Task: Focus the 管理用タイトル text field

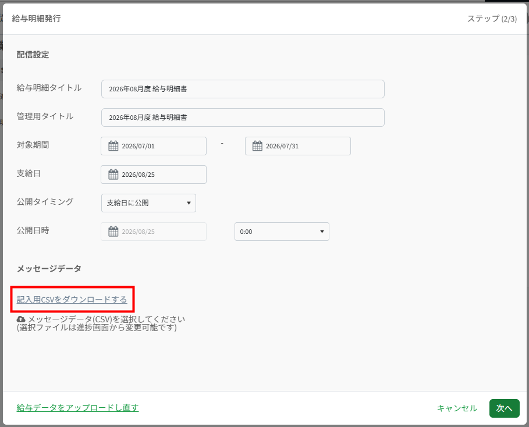Action: (x=243, y=118)
